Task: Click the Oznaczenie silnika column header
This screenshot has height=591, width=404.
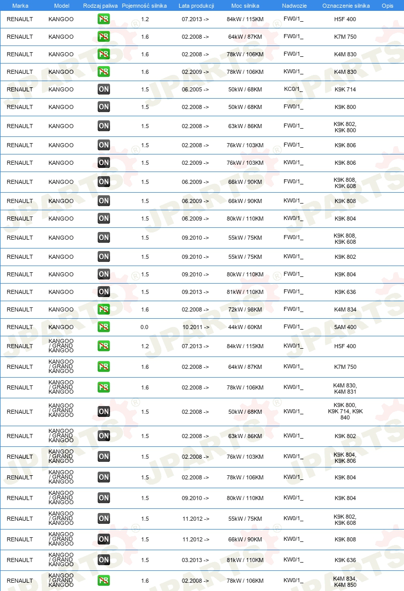Action: tap(346, 6)
